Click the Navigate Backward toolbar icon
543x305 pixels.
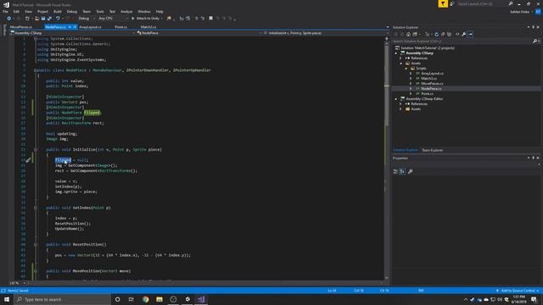(9, 19)
